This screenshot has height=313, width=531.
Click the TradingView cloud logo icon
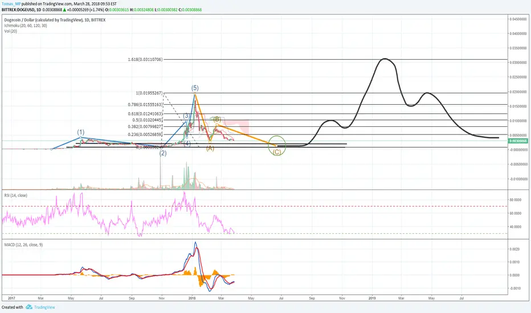pyautogui.click(x=29, y=307)
